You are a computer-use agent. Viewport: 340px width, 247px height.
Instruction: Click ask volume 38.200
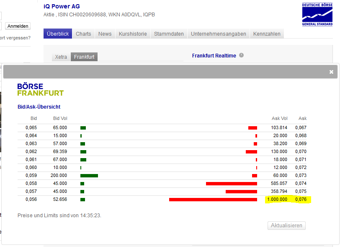(x=280, y=143)
